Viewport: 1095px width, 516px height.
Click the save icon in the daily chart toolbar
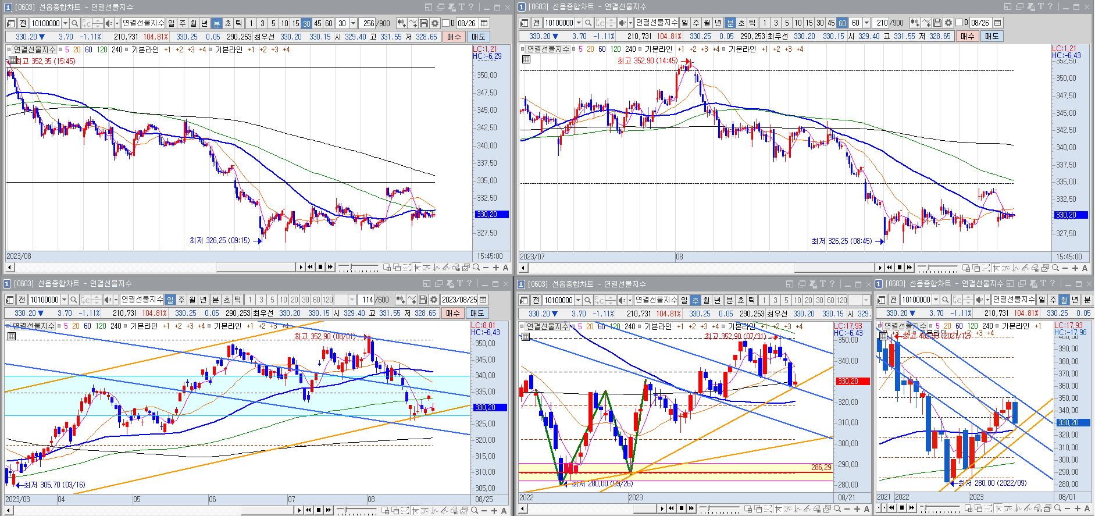(422, 300)
